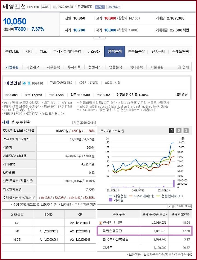This screenshot has height=260, width=197.
Task: Click the 거래량 purple legend swatch
Action: pos(111,200)
